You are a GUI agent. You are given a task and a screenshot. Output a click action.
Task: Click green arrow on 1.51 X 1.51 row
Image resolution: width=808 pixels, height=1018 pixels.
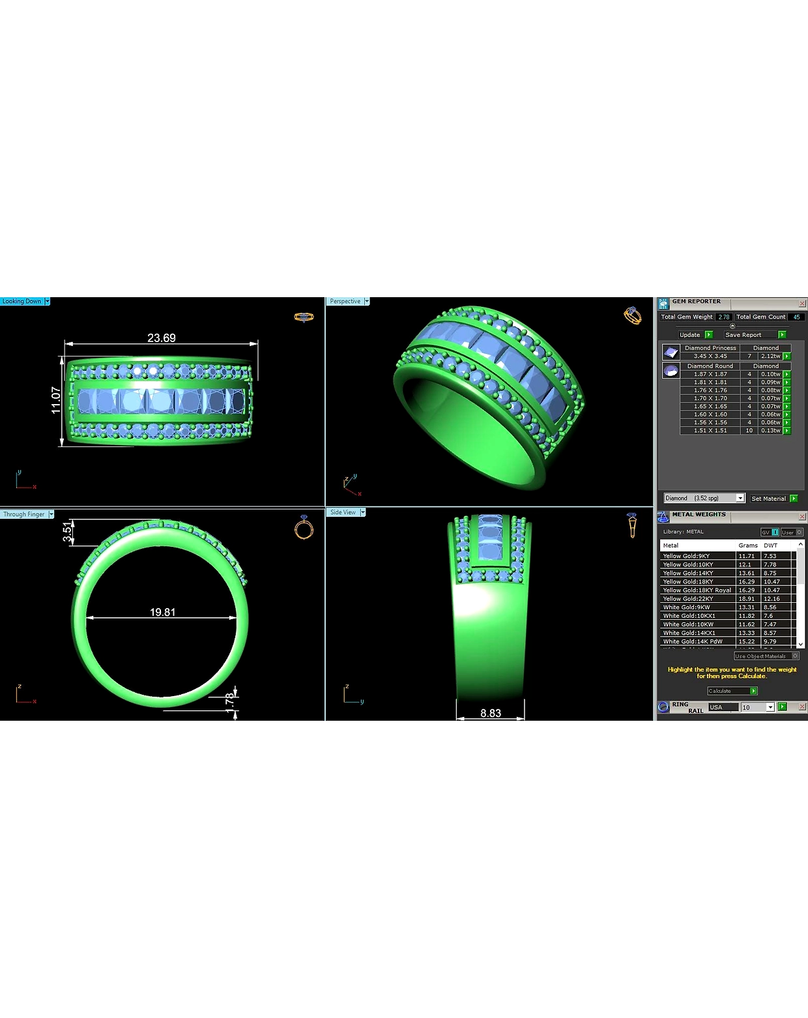point(786,431)
